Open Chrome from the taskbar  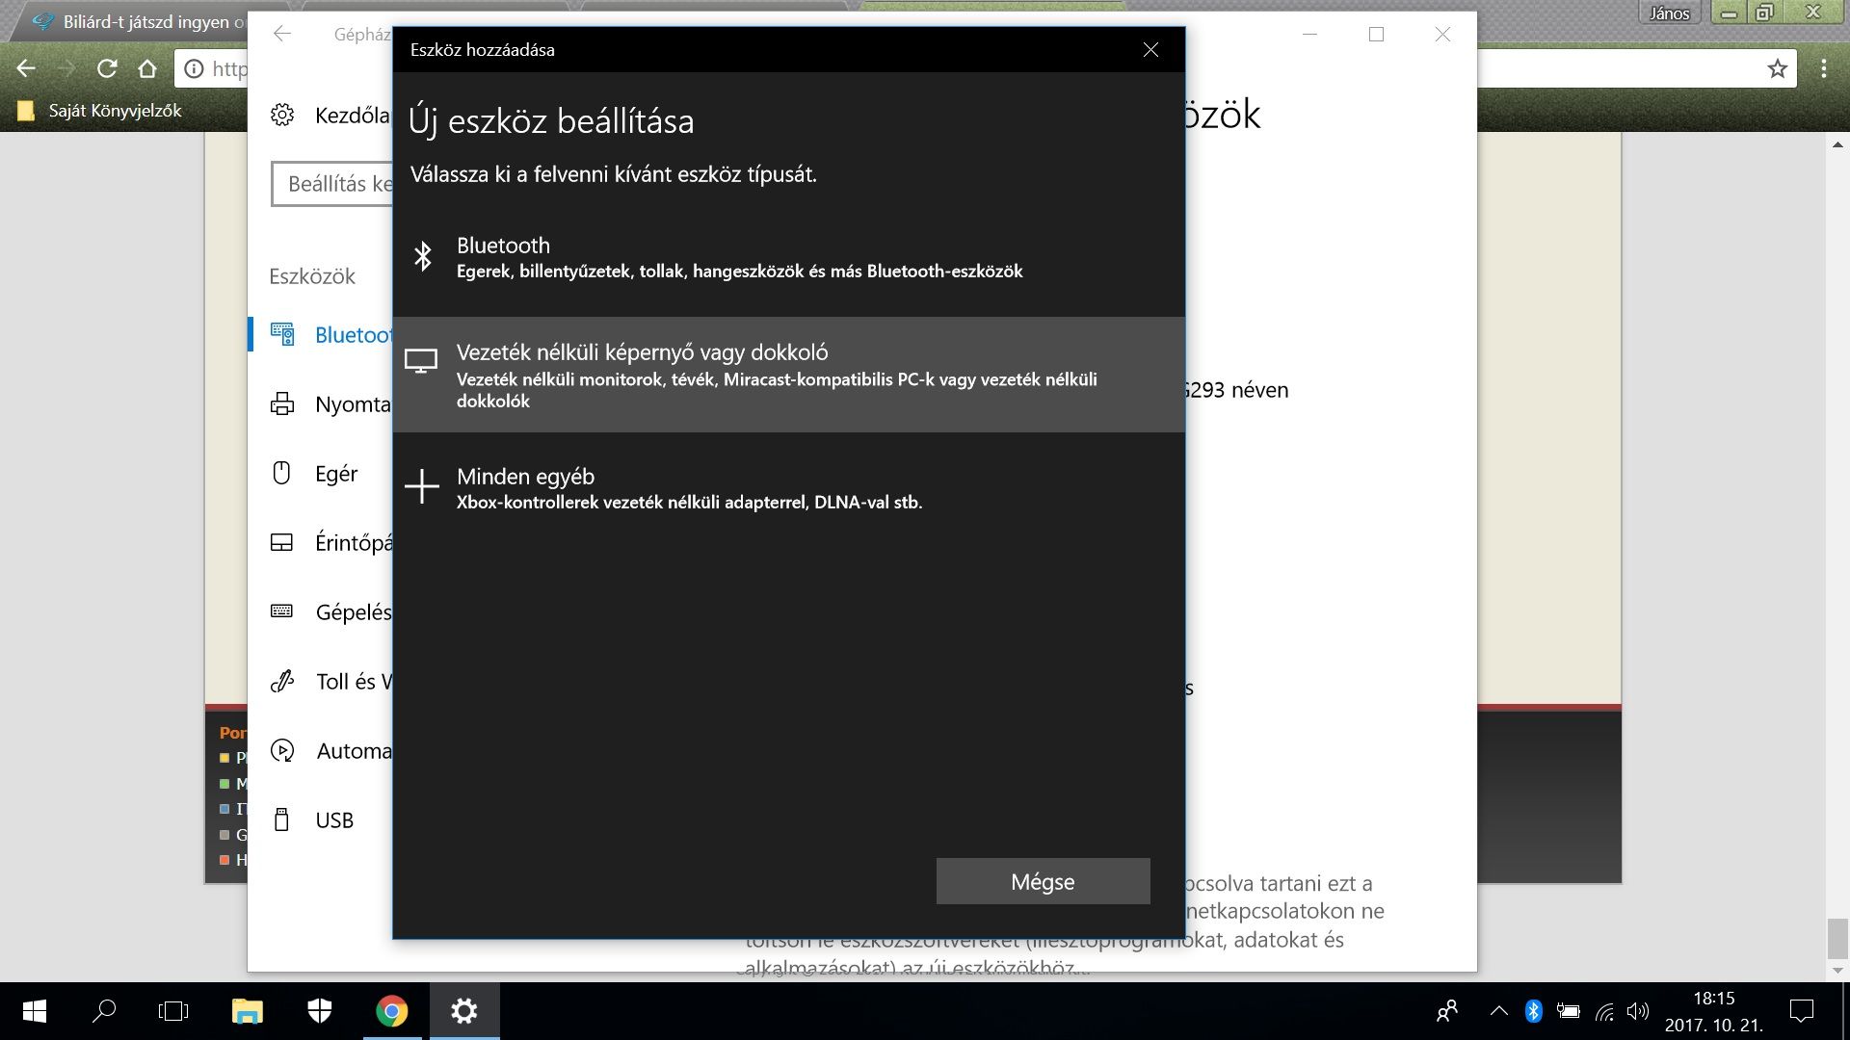[391, 1011]
